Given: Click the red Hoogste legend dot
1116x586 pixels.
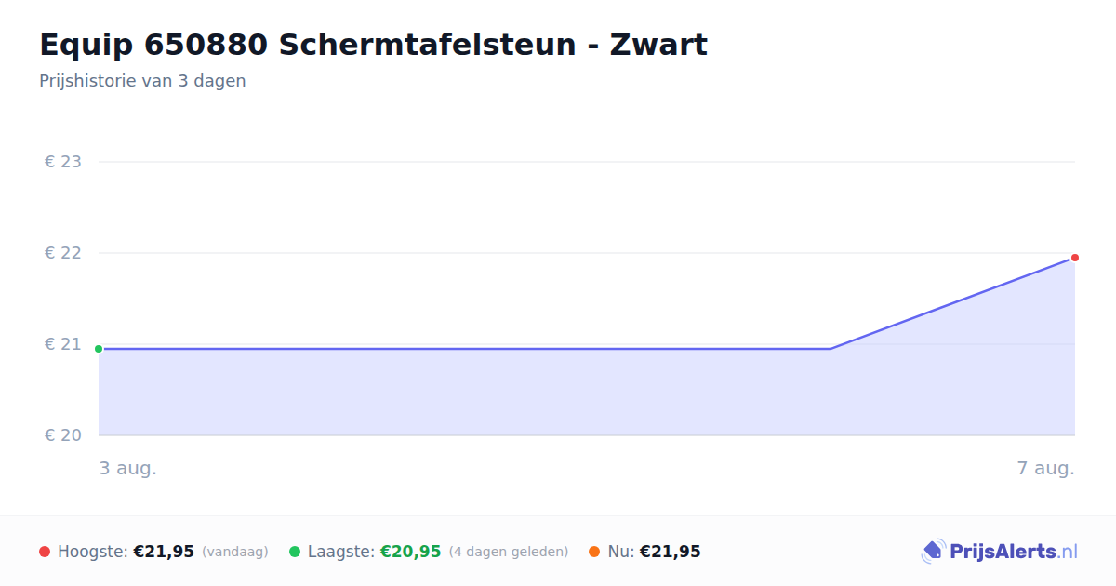Looking at the screenshot, I should pyautogui.click(x=45, y=552).
